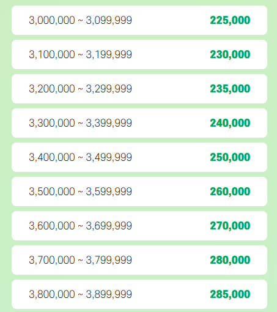Click the 270,000 amount
Screen dimensions: 277x312
[230, 226]
